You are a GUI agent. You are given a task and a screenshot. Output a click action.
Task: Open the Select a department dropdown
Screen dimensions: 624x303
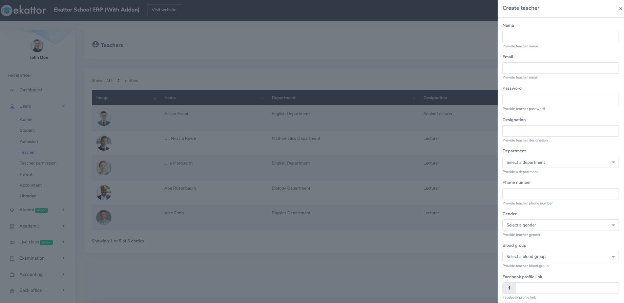pos(560,163)
